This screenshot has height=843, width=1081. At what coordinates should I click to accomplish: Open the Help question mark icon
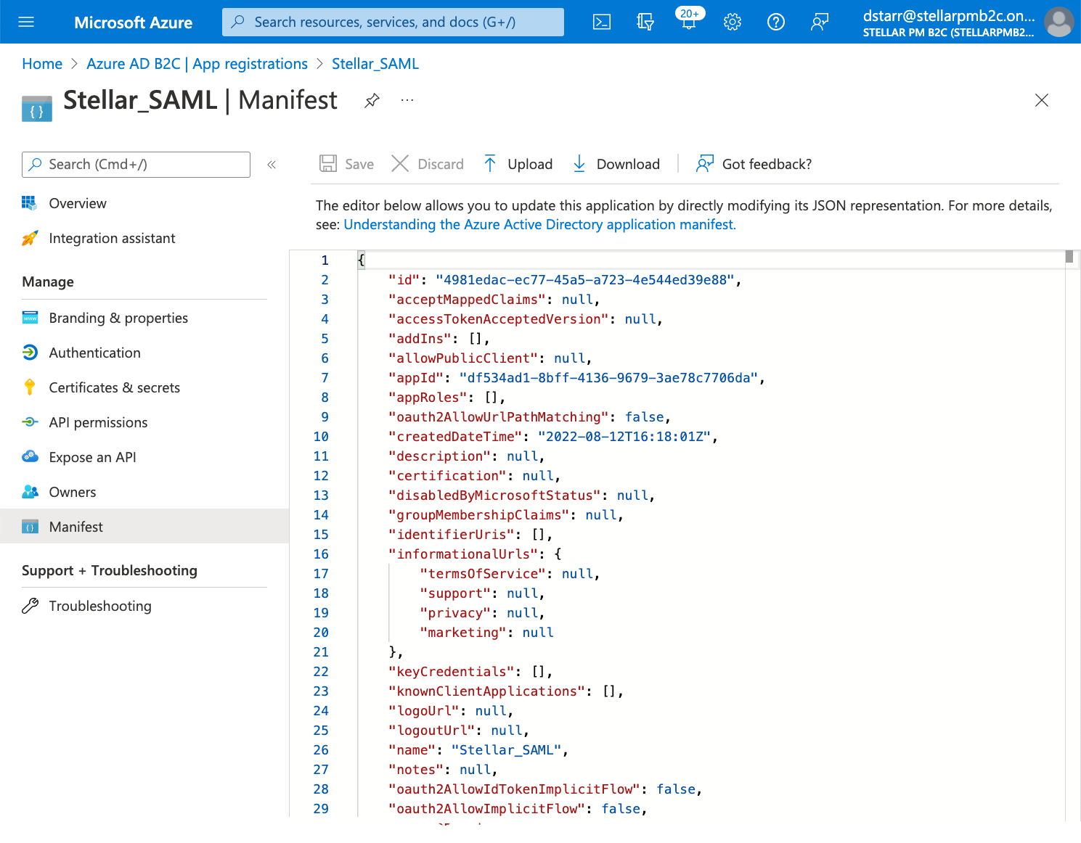pyautogui.click(x=775, y=22)
